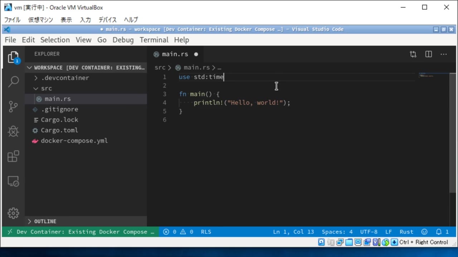This screenshot has width=458, height=257.
Task: Open VirtualBox 表示 menu
Action: (x=66, y=20)
